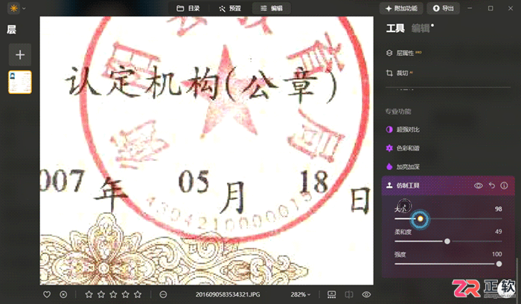Toggle clone tool visibility eye icon

(478, 186)
